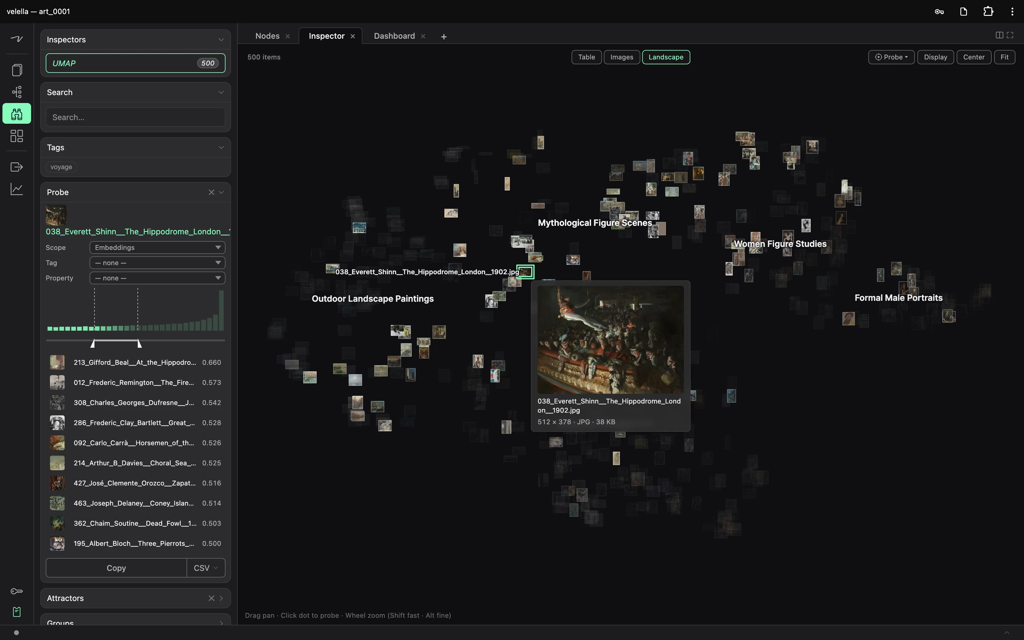Switch to the Dashboard tab

[394, 36]
